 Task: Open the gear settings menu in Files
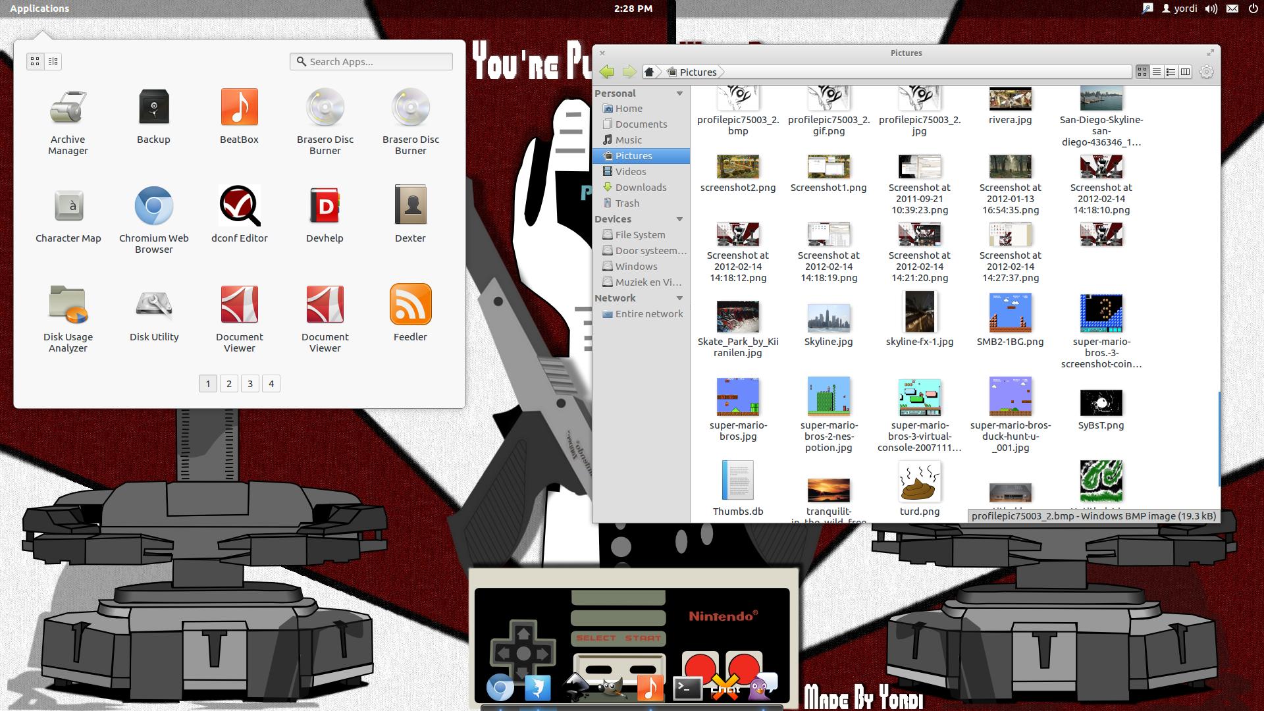tap(1207, 72)
